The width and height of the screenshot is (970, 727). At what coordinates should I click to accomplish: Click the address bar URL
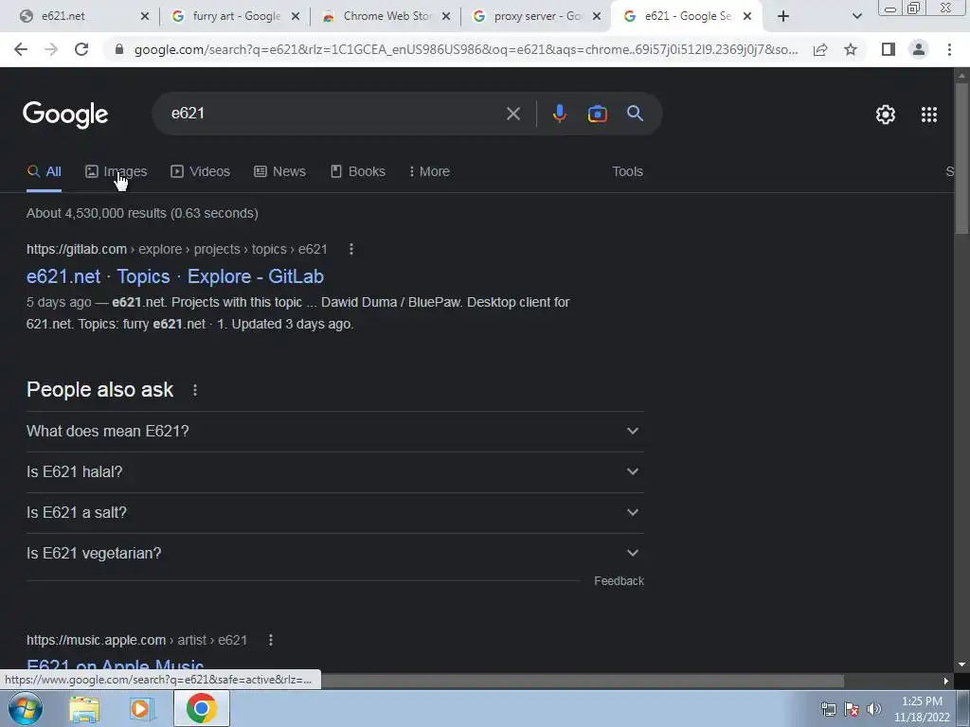466,49
